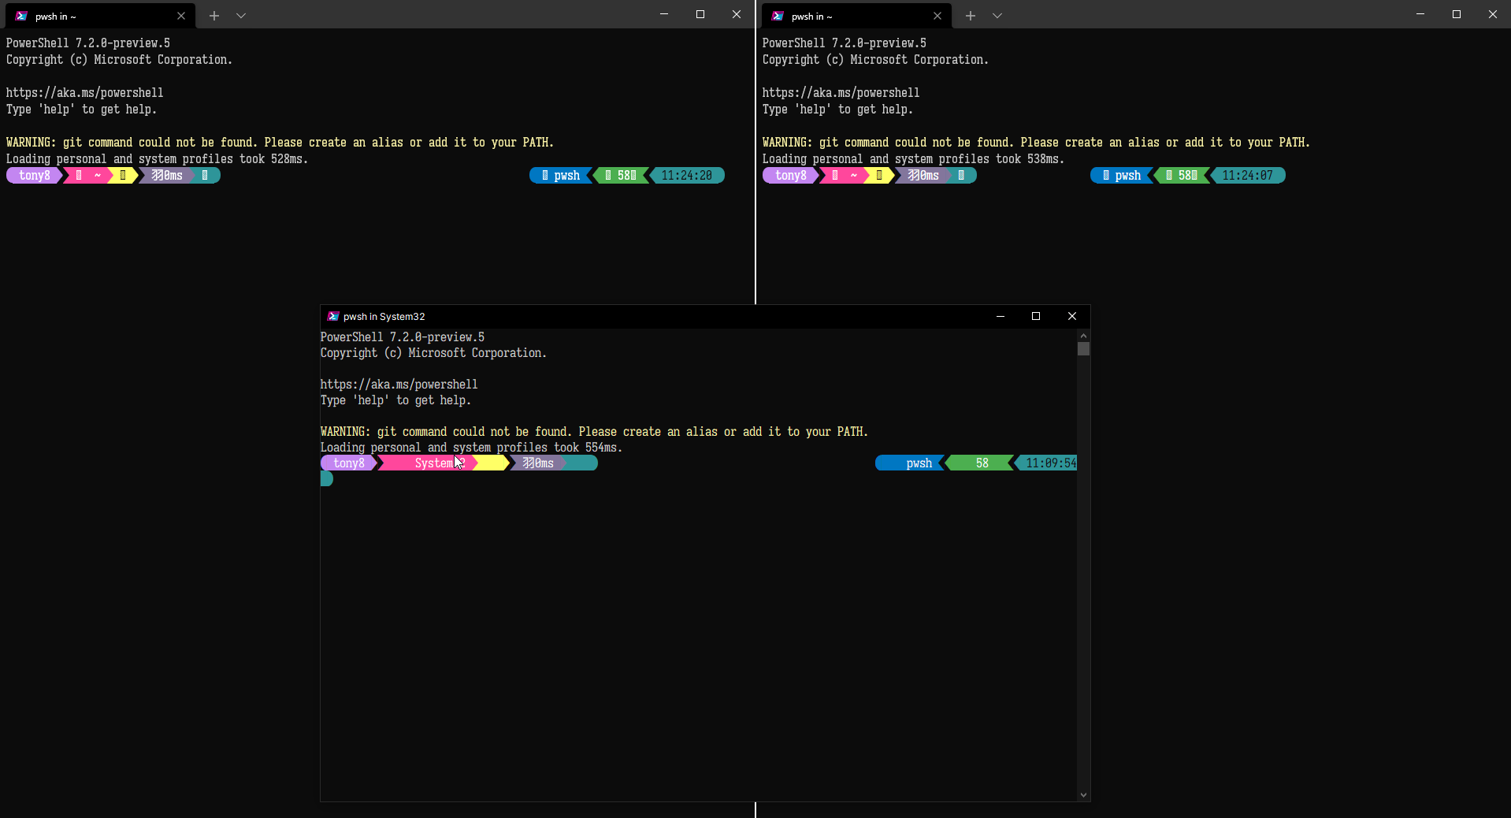Click the scrollbar up arrow in the System32 window
The image size is (1511, 818).
(1083, 336)
